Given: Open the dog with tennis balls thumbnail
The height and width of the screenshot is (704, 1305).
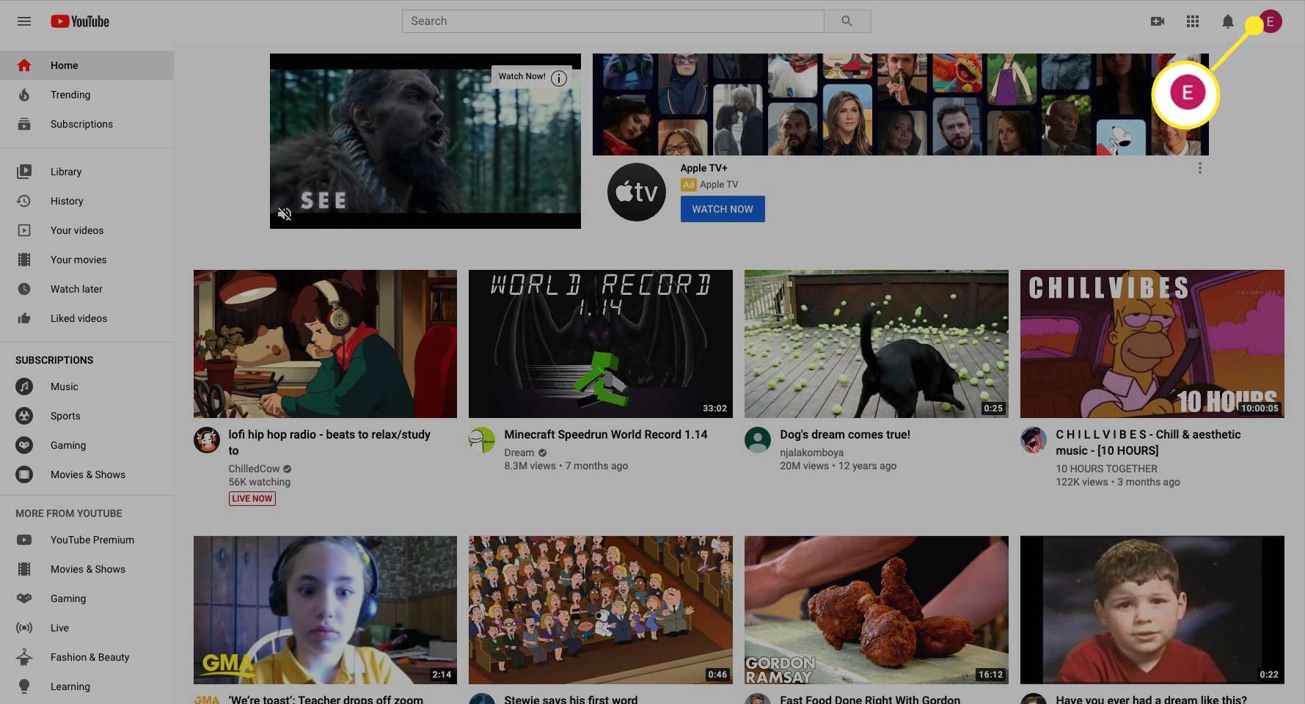Looking at the screenshot, I should 877,344.
